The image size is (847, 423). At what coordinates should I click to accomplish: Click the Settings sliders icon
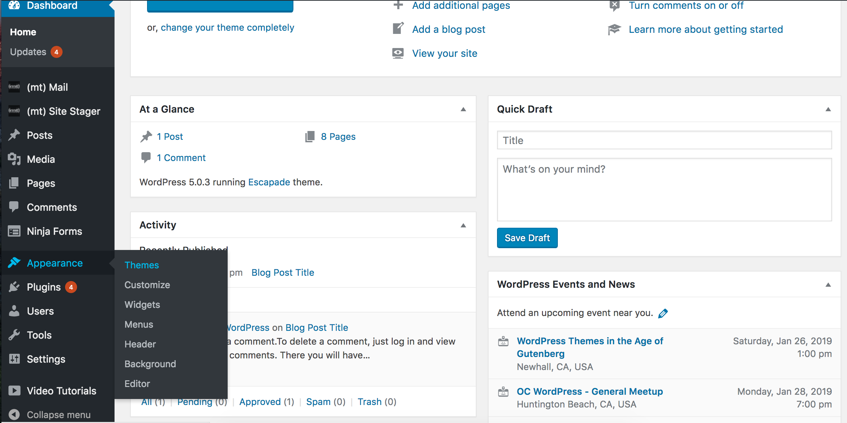click(x=14, y=359)
